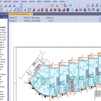Click the find search icon
This screenshot has width=101, height=101.
(57, 6)
